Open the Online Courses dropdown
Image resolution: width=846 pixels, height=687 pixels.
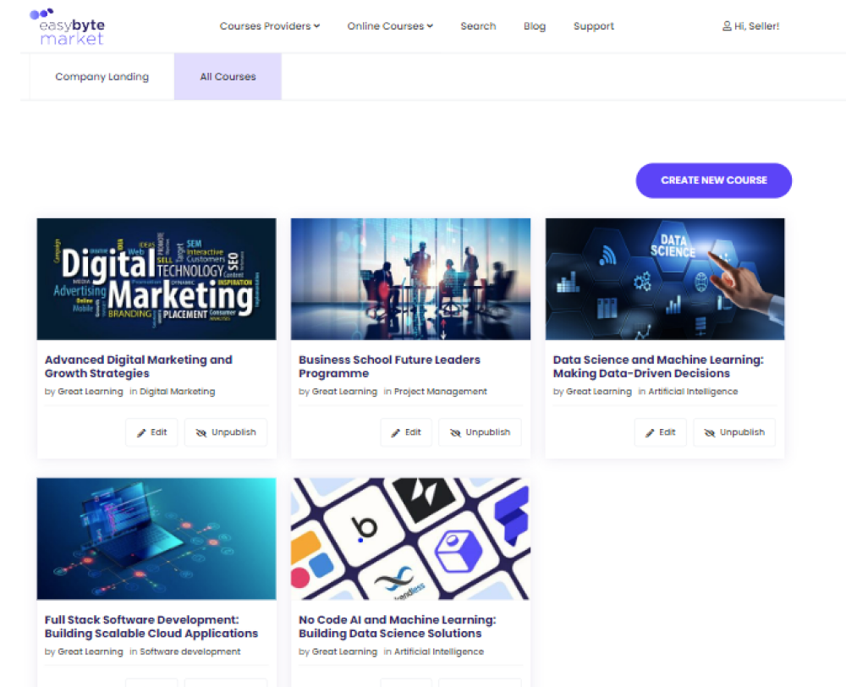[x=390, y=26]
